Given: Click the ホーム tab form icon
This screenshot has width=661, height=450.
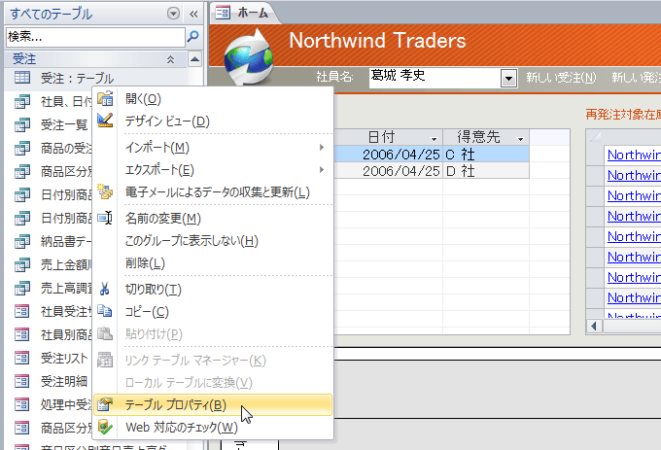Looking at the screenshot, I should pyautogui.click(x=223, y=13).
